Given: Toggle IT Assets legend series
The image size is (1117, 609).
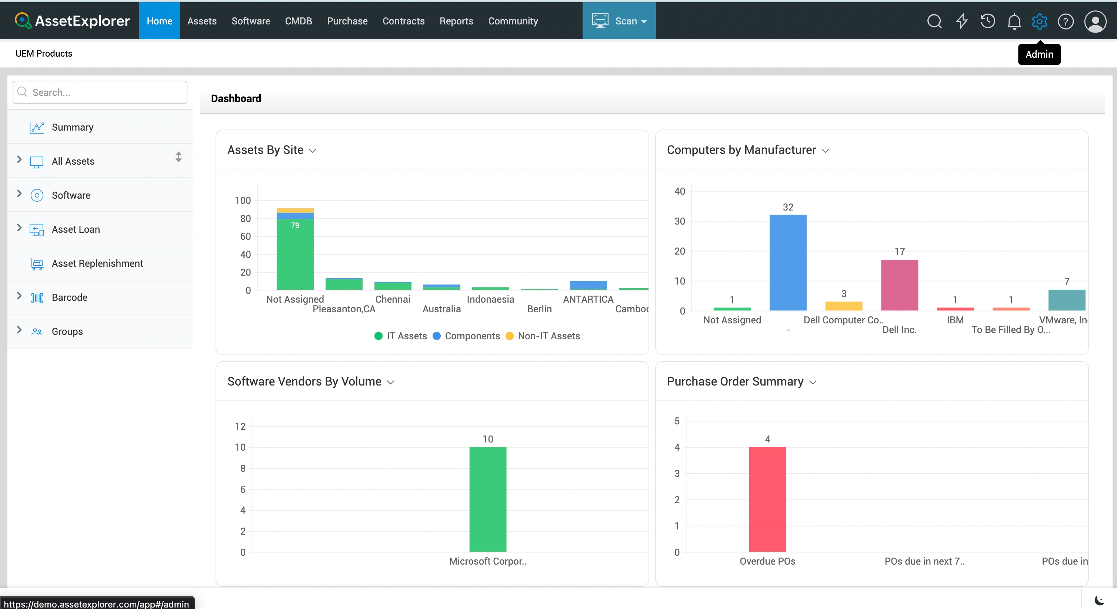Looking at the screenshot, I should 400,336.
